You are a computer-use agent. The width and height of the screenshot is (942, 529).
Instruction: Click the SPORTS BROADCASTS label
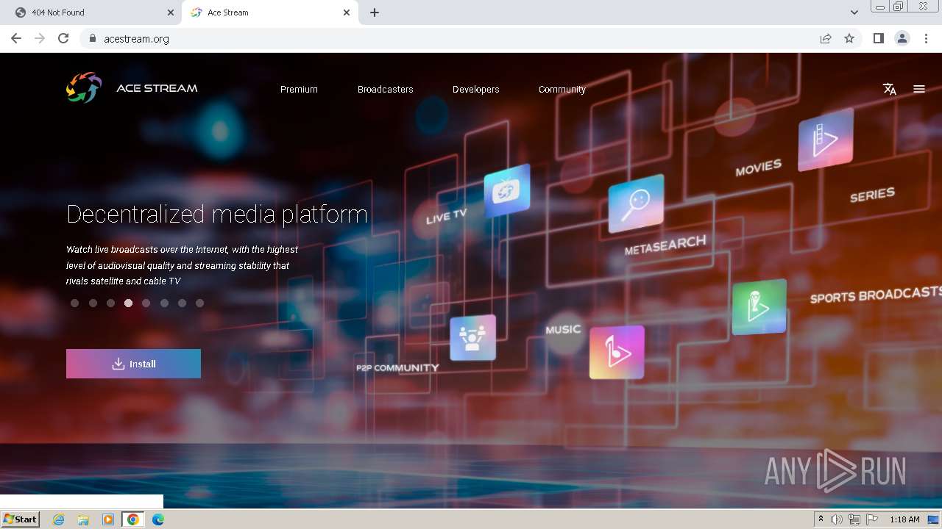pyautogui.click(x=876, y=295)
